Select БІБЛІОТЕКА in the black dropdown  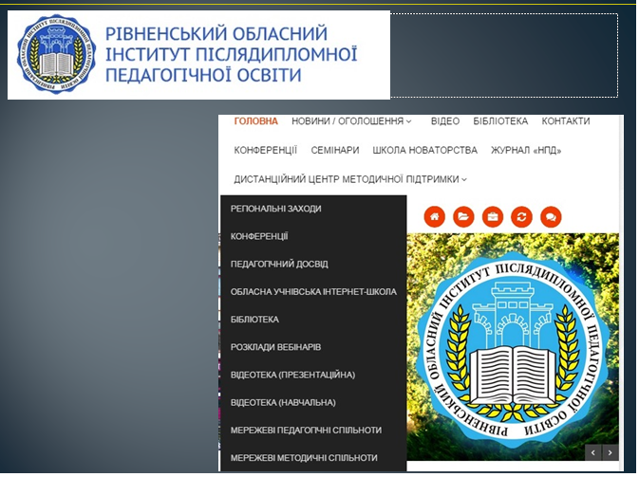(x=254, y=320)
